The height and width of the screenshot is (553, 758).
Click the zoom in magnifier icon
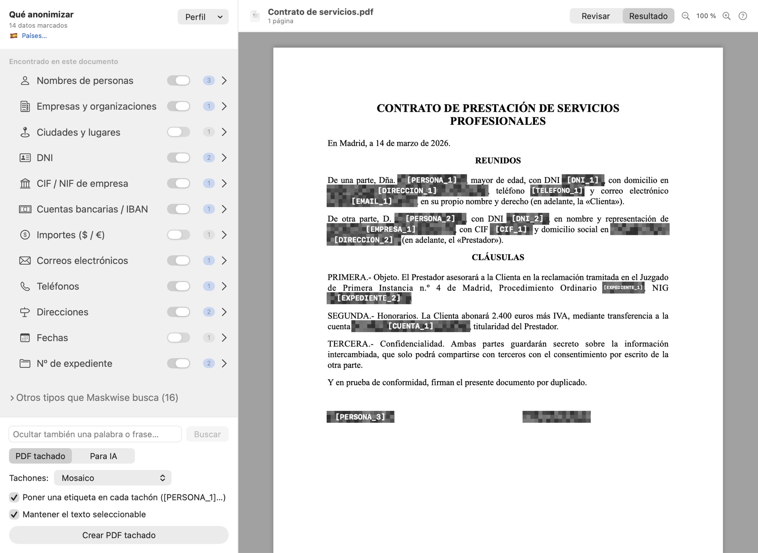coord(726,16)
